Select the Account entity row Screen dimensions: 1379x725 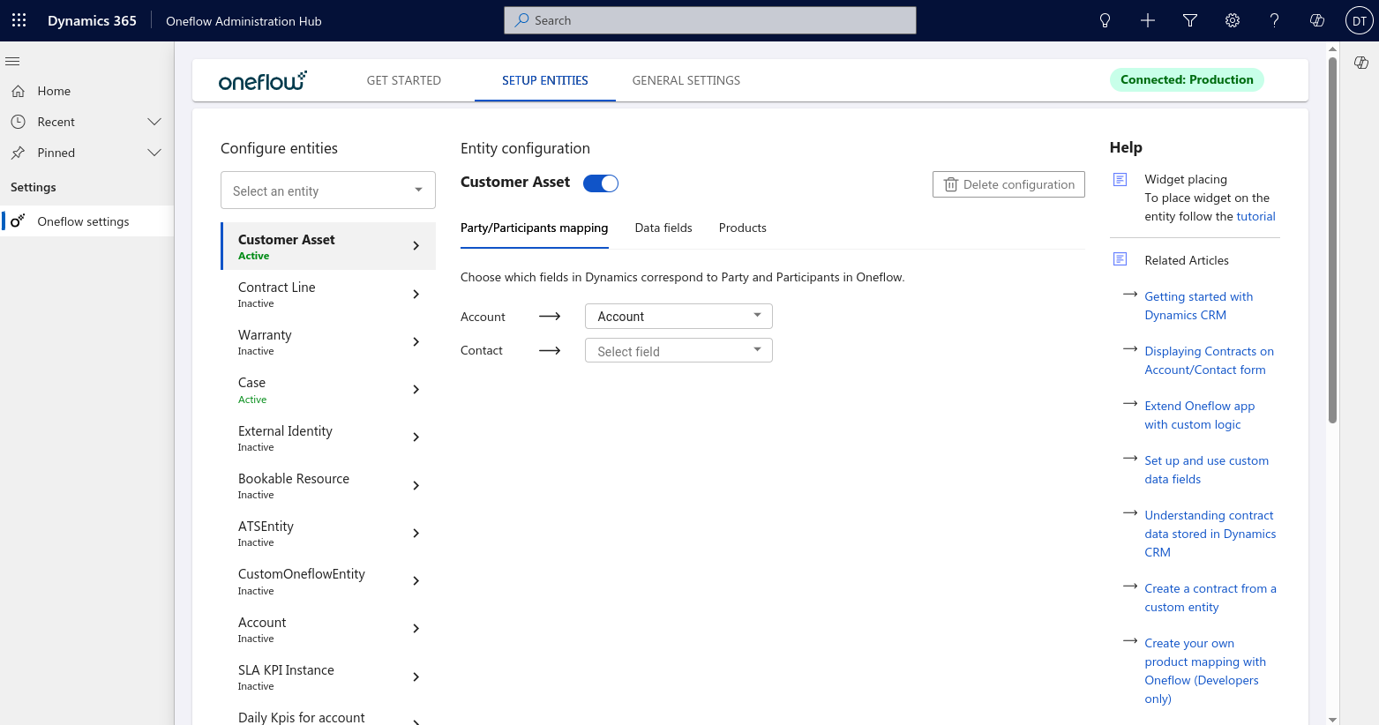tap(328, 629)
